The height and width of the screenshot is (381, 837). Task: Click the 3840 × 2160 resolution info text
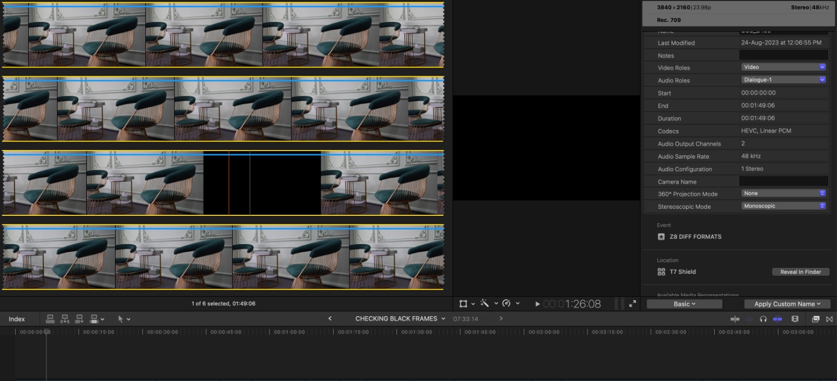(x=673, y=7)
